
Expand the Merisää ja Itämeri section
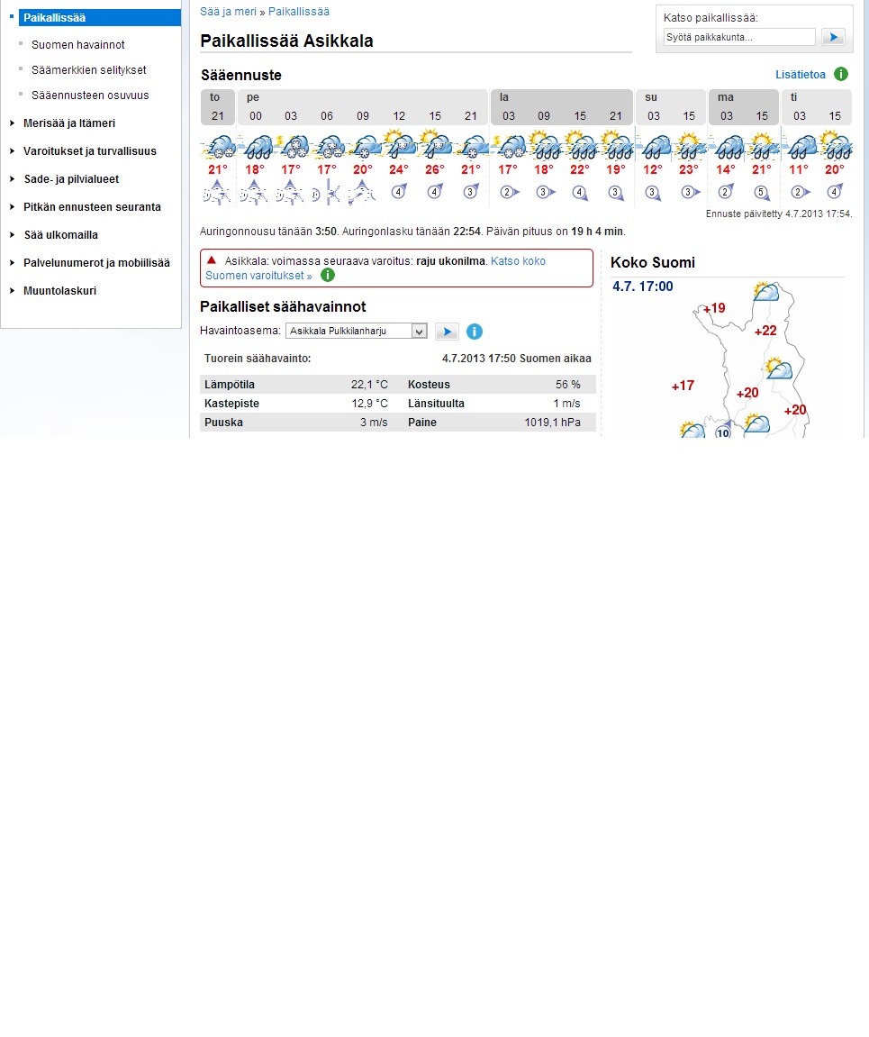[x=69, y=123]
